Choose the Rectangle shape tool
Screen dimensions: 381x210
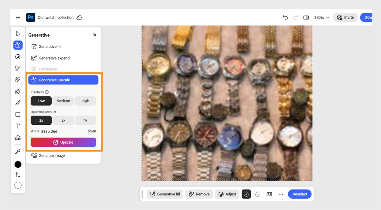click(18, 114)
